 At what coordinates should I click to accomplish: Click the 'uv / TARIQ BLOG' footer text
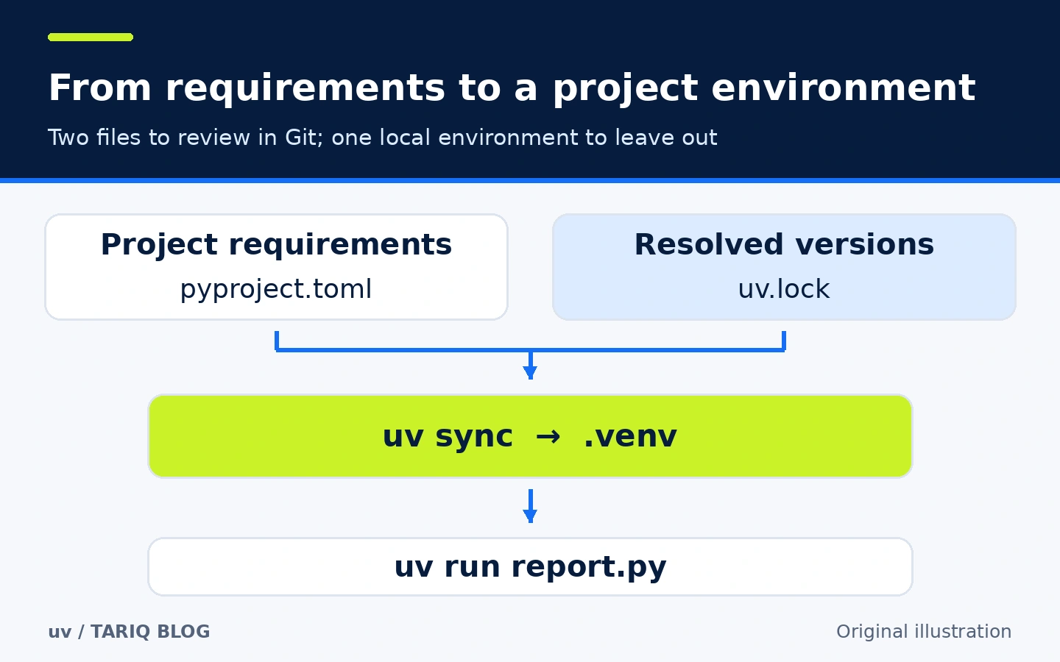[x=129, y=632]
